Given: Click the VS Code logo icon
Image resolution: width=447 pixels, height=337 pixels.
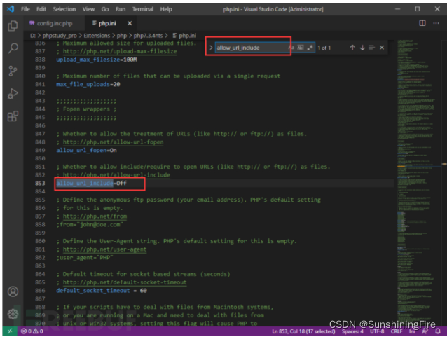Looking at the screenshot, I should (x=11, y=9).
